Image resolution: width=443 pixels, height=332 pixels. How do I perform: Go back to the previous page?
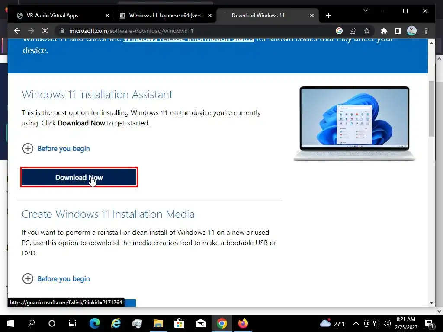pyautogui.click(x=17, y=31)
